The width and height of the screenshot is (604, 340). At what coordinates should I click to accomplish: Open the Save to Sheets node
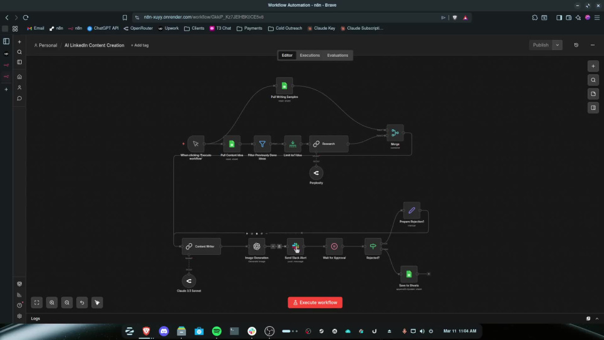coord(409,274)
